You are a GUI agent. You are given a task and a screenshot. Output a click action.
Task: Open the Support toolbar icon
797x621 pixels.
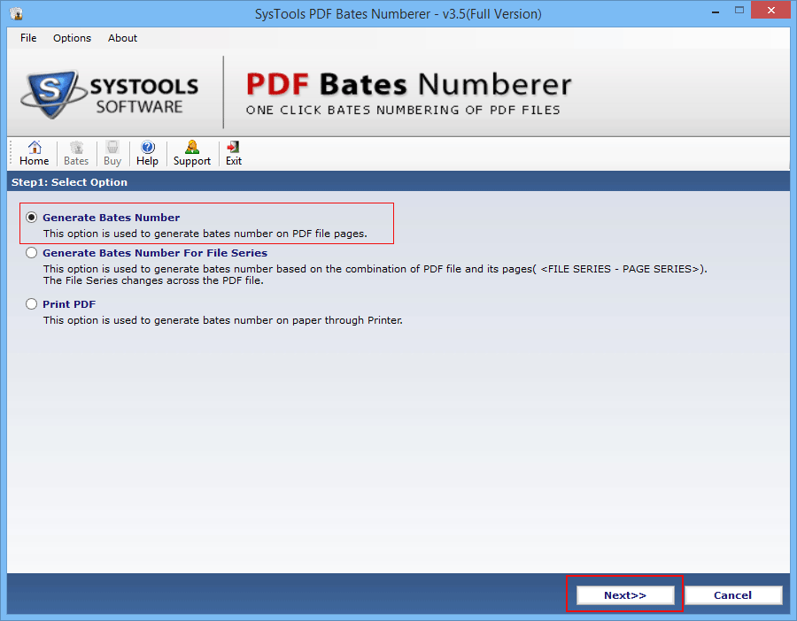pyautogui.click(x=192, y=153)
